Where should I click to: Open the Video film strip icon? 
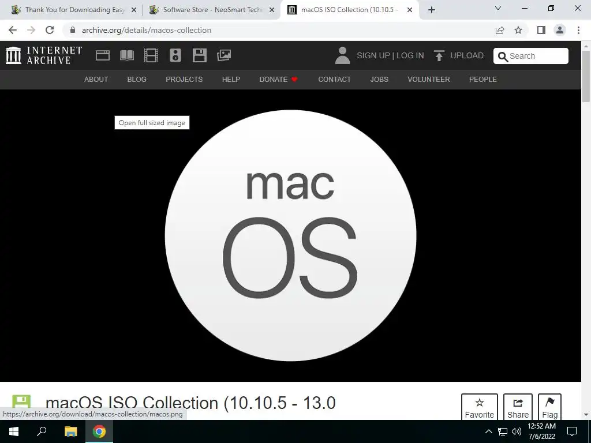pos(151,55)
